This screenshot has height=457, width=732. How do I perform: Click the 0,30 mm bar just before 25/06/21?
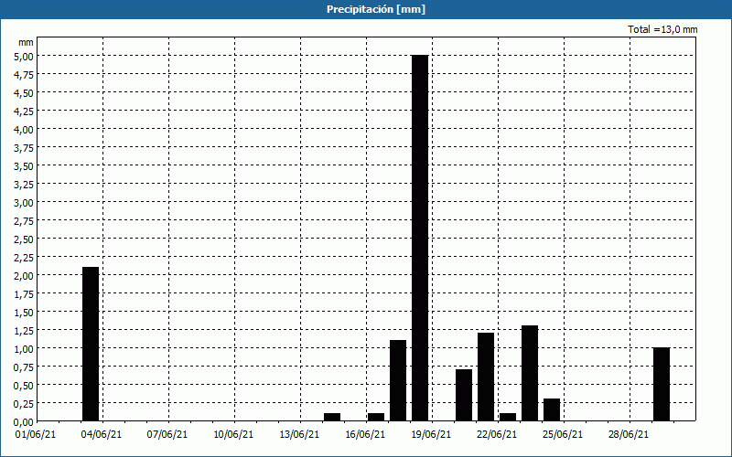point(552,409)
